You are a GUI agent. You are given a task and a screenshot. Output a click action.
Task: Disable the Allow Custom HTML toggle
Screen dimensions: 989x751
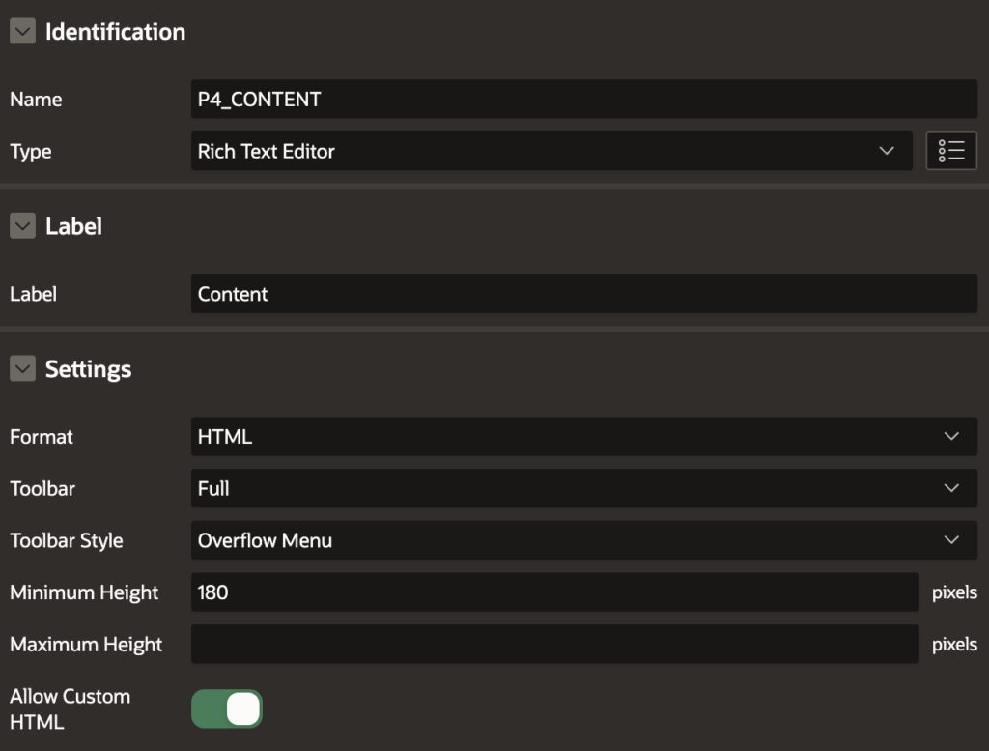tap(226, 708)
